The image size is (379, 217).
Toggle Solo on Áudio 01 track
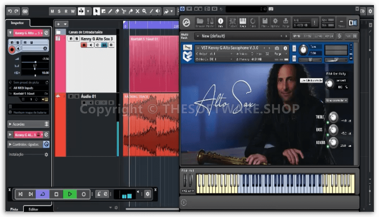click(x=76, y=96)
